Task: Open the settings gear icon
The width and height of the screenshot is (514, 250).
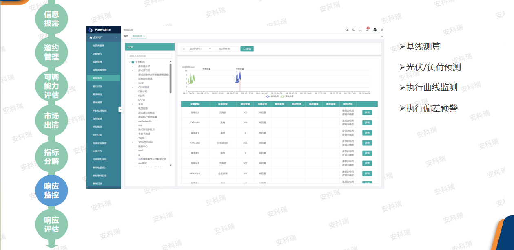Action: pyautogui.click(x=382, y=29)
